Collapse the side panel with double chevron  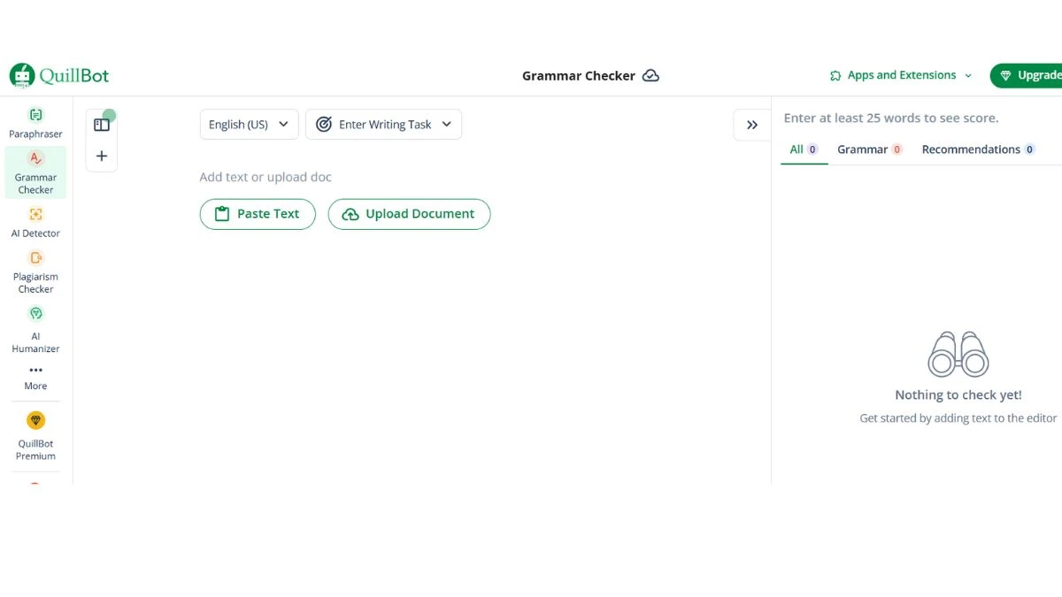752,125
